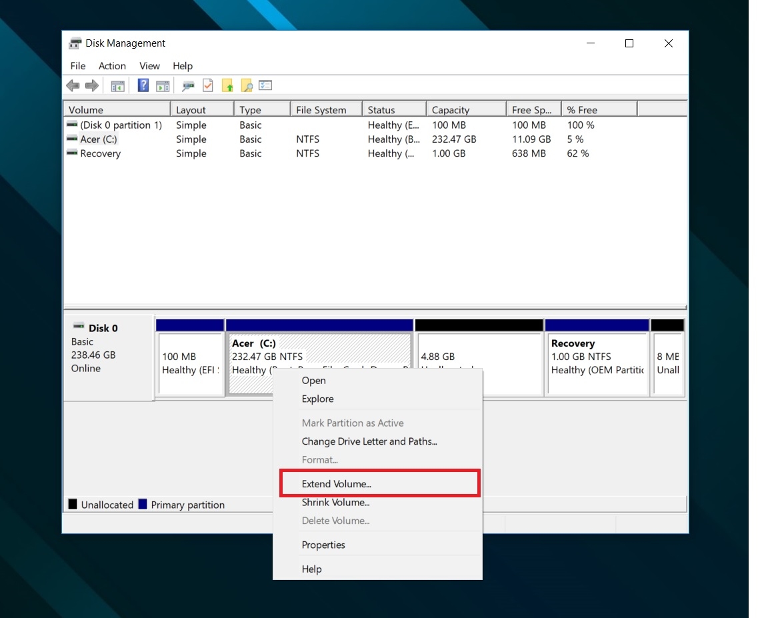Open Help via the blue question mark icon
The image size is (768, 618).
(x=143, y=85)
